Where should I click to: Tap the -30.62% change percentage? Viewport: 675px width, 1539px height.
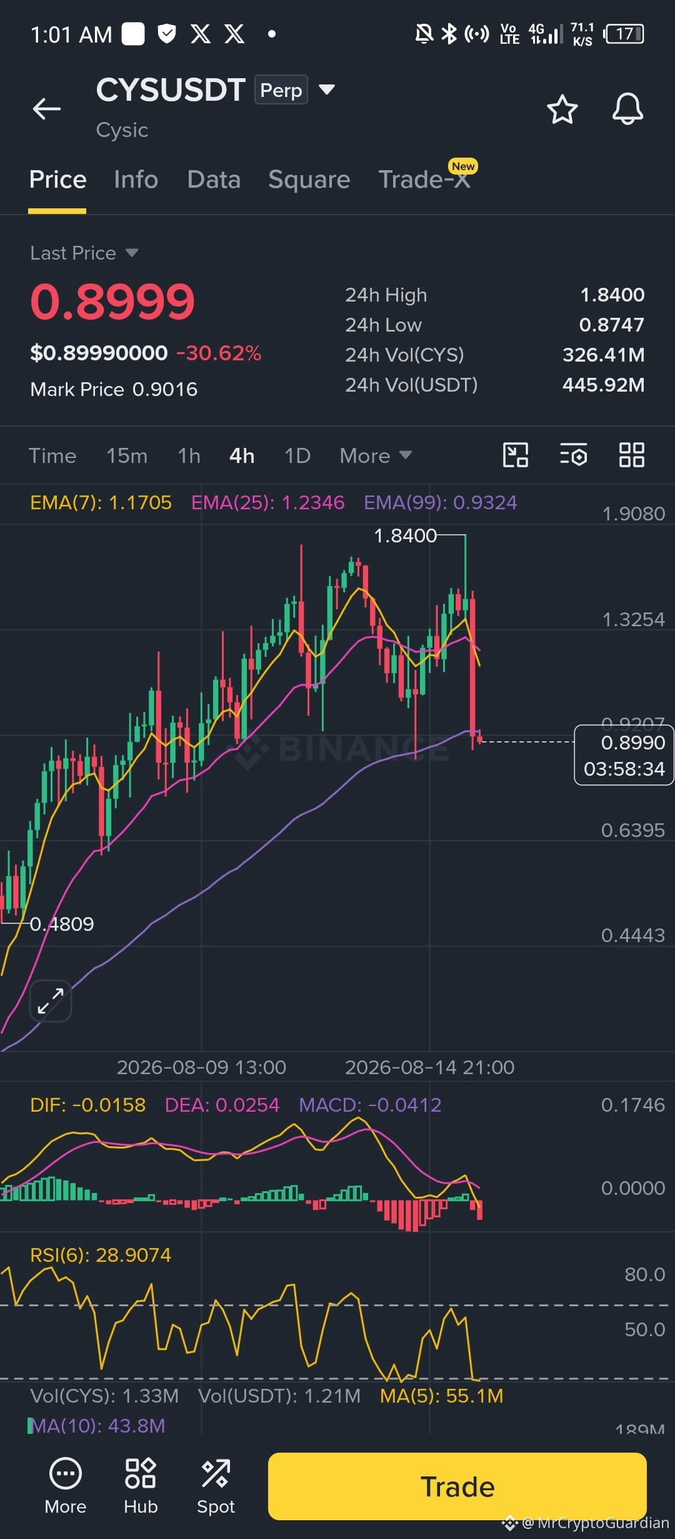click(x=219, y=353)
